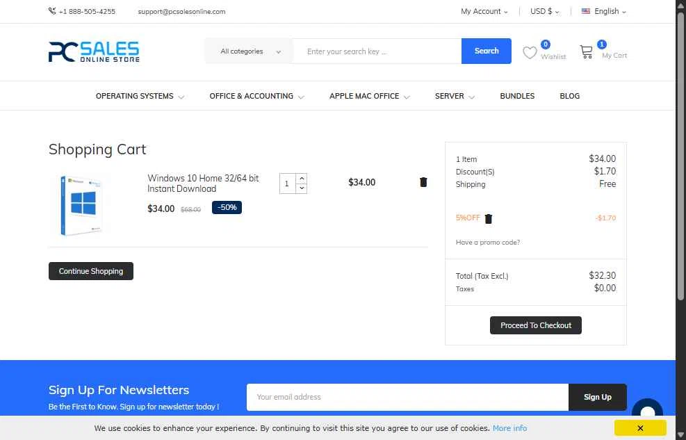Click the Shopping Cart heading
This screenshot has width=686, height=440.
(97, 149)
